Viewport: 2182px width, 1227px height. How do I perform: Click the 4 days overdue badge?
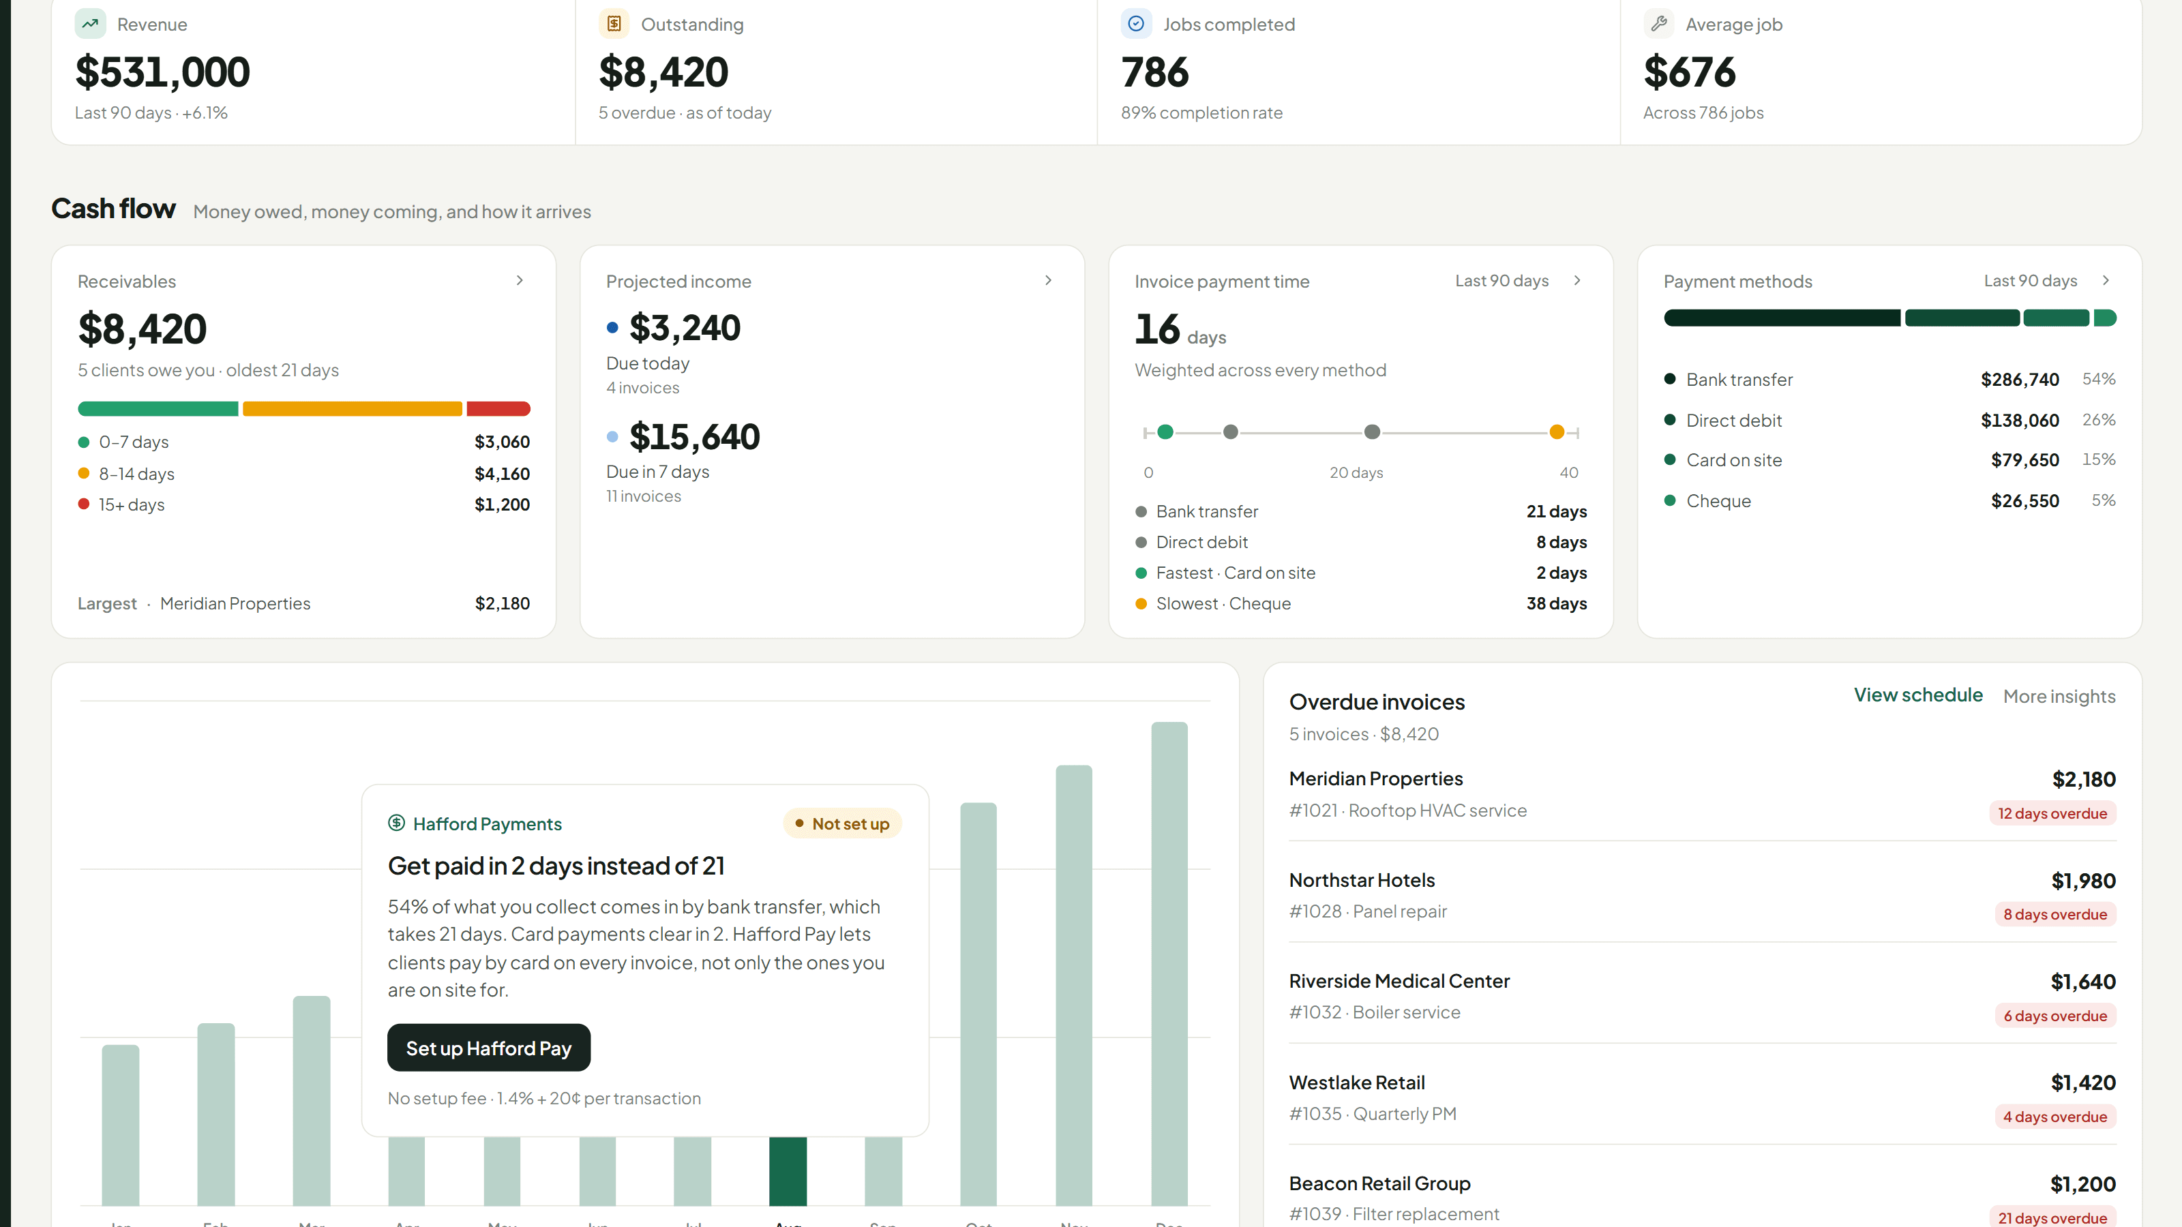click(2055, 1116)
